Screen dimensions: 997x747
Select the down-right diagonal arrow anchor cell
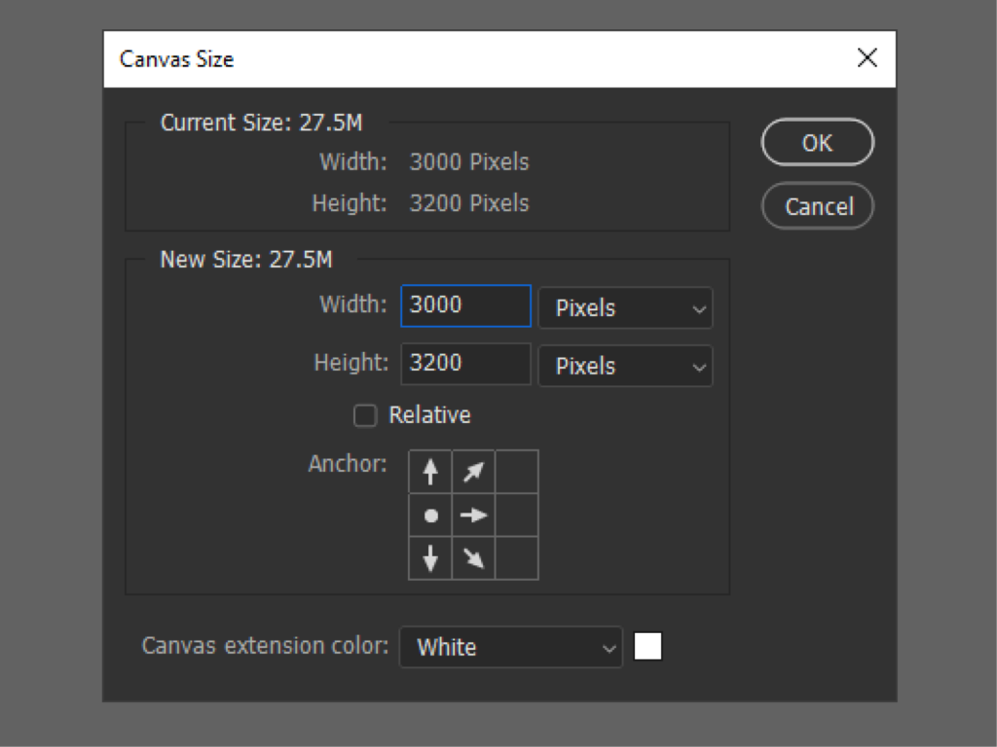point(473,558)
